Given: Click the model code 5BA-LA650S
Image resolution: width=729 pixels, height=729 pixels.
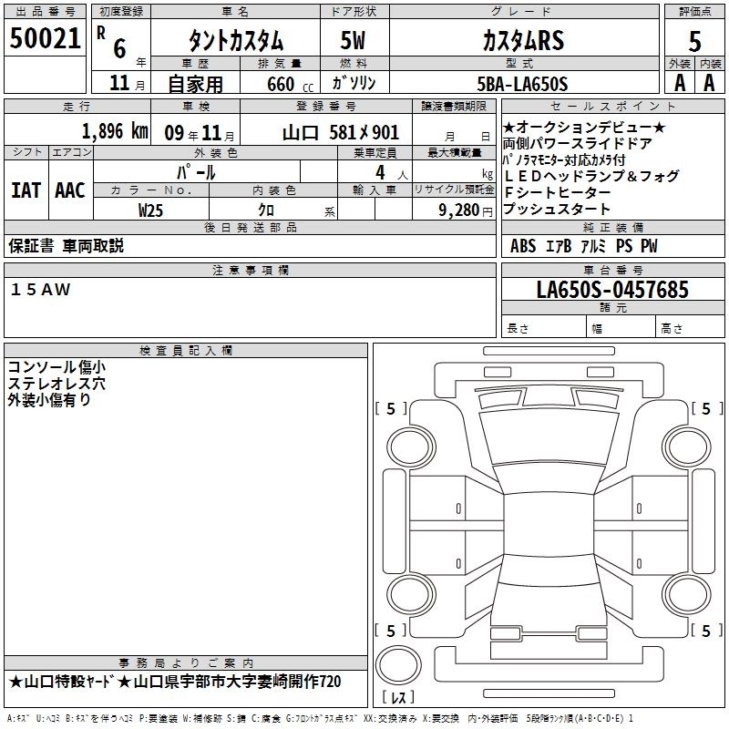Looking at the screenshot, I should click(522, 84).
